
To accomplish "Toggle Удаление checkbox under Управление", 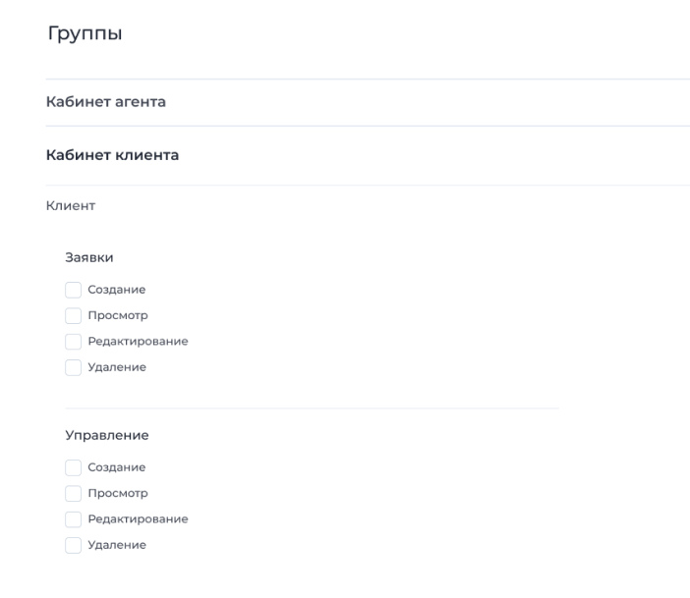I will click(x=73, y=545).
